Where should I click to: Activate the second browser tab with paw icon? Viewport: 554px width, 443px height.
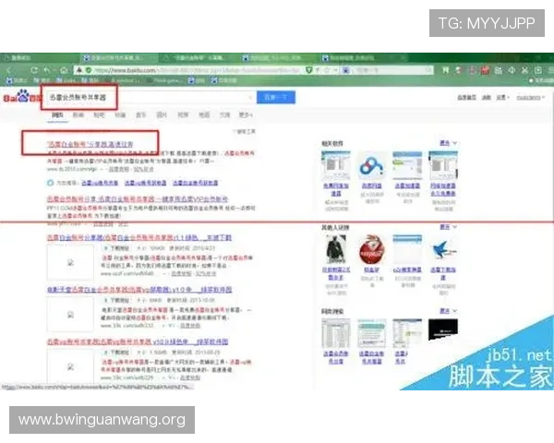[x=118, y=57]
